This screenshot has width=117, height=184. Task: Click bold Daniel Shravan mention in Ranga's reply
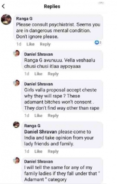click(x=40, y=132)
